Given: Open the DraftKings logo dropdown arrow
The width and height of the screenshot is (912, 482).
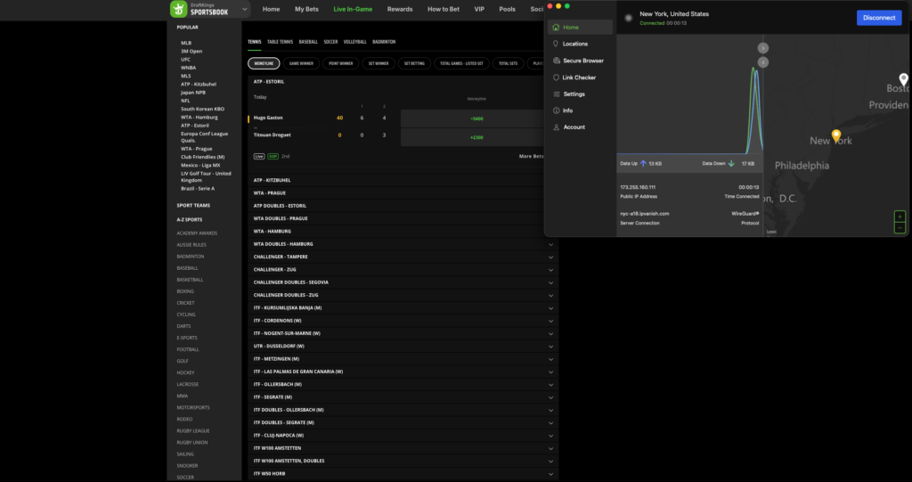Looking at the screenshot, I should [245, 9].
